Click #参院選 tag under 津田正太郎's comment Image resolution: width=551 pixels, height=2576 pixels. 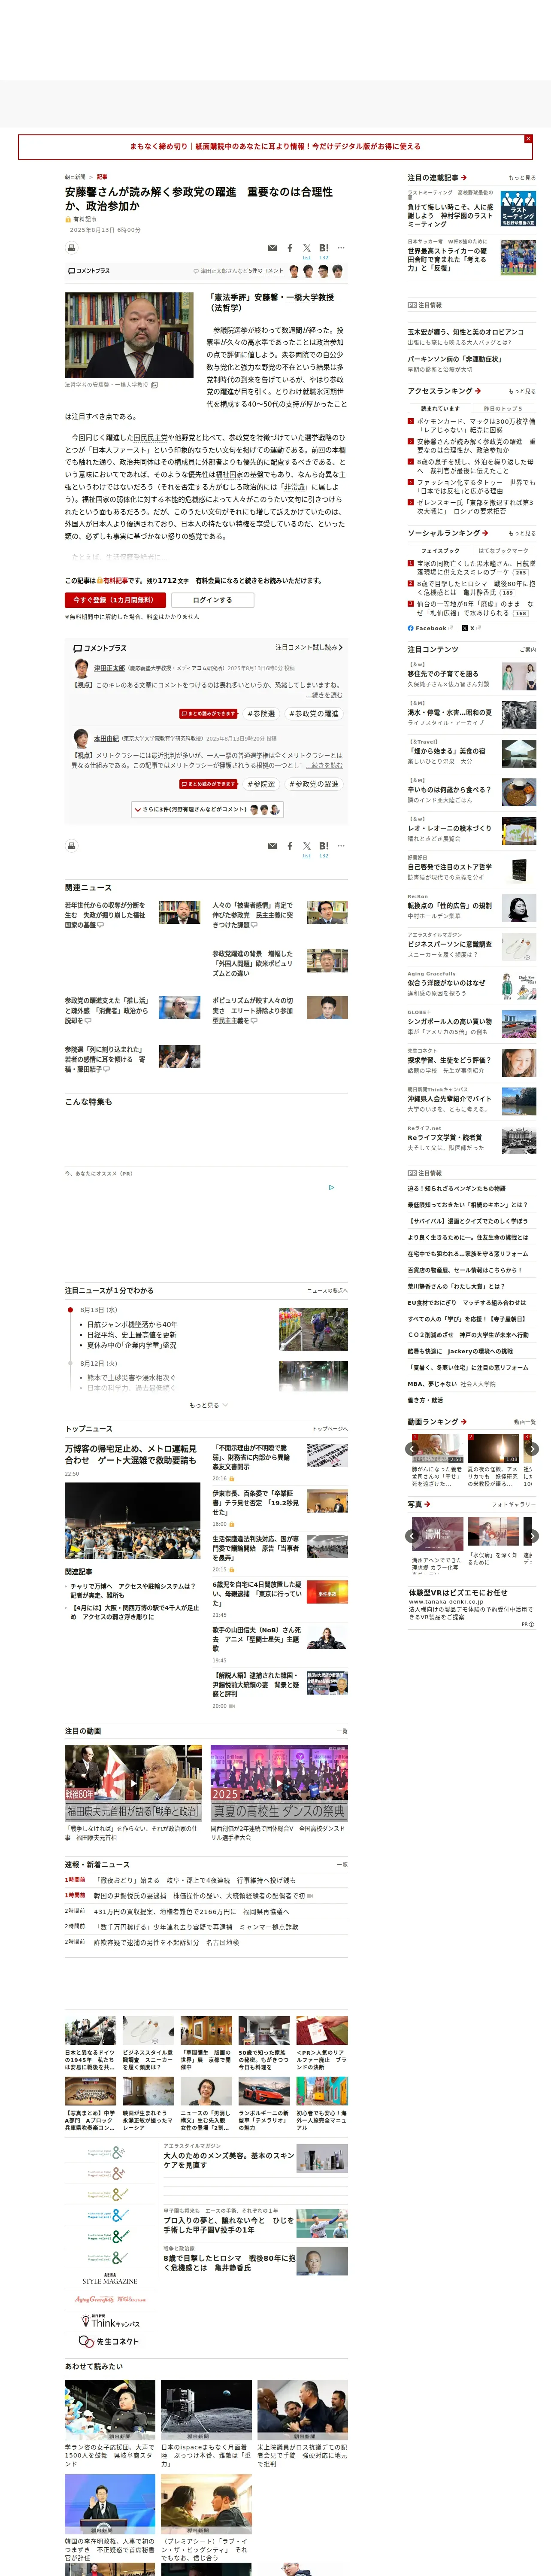pyautogui.click(x=262, y=714)
